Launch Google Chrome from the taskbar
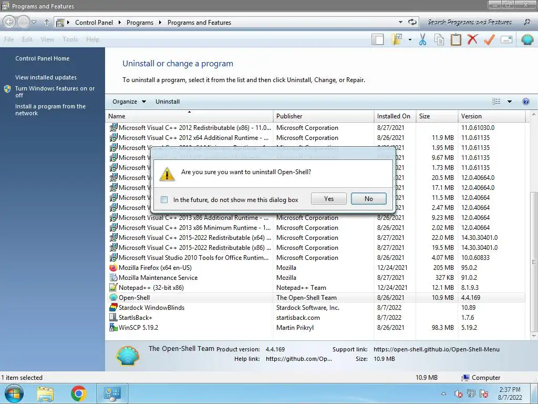This screenshot has height=404, width=538. tap(79, 393)
